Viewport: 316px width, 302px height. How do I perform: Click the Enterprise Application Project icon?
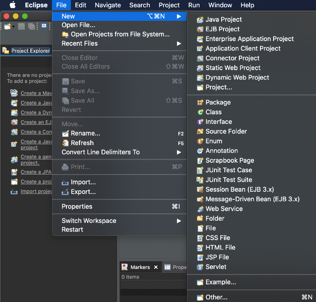[200, 39]
